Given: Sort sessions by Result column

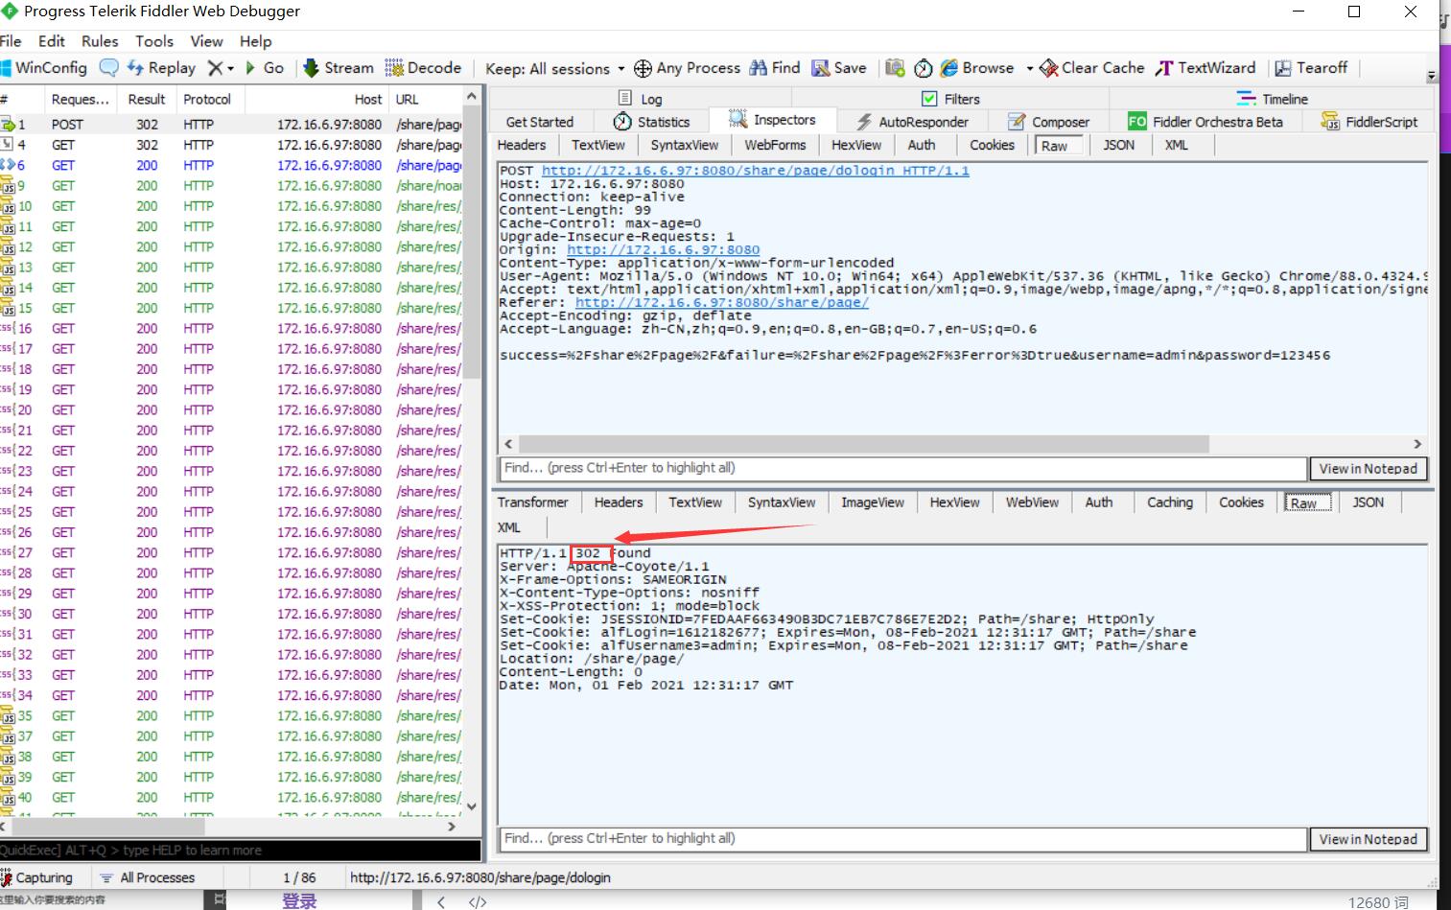Looking at the screenshot, I should click(x=147, y=99).
